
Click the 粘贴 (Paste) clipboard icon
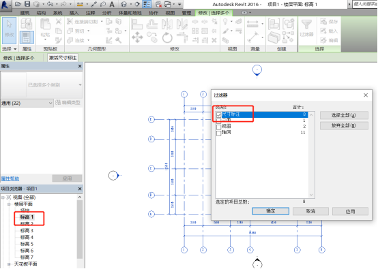tap(45, 24)
